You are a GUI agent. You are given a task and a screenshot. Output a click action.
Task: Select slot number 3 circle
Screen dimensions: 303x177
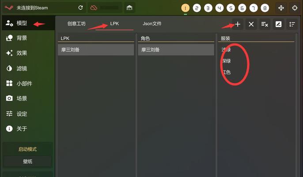tap(208, 8)
